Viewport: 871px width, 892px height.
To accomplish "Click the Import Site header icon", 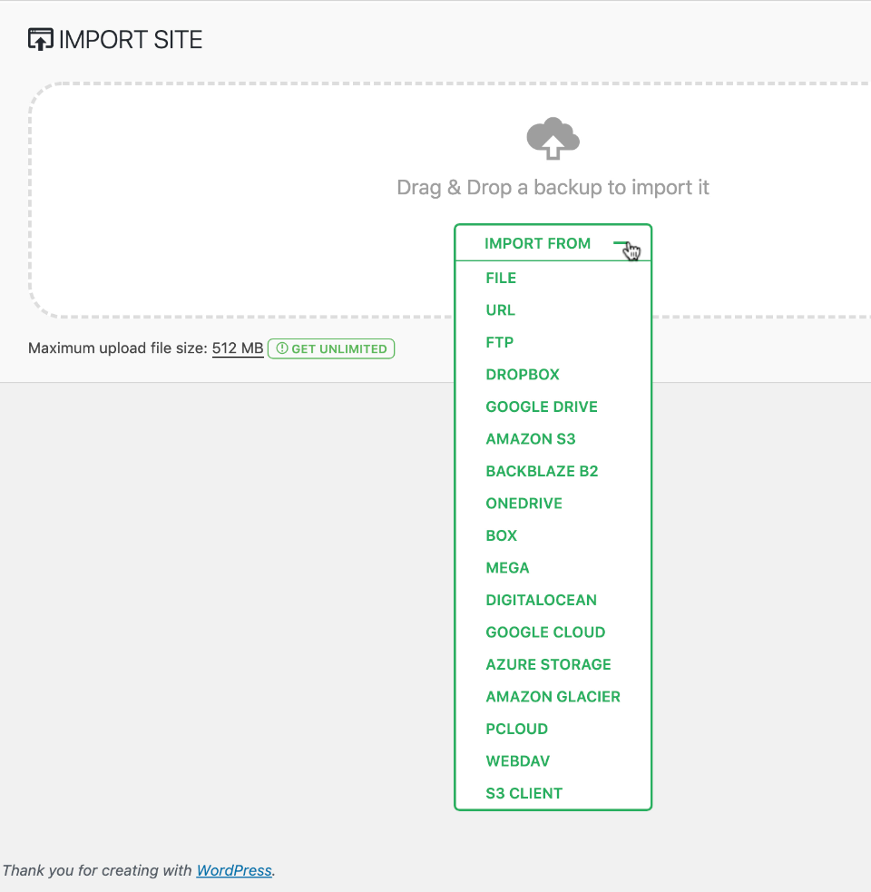I will click(x=41, y=40).
